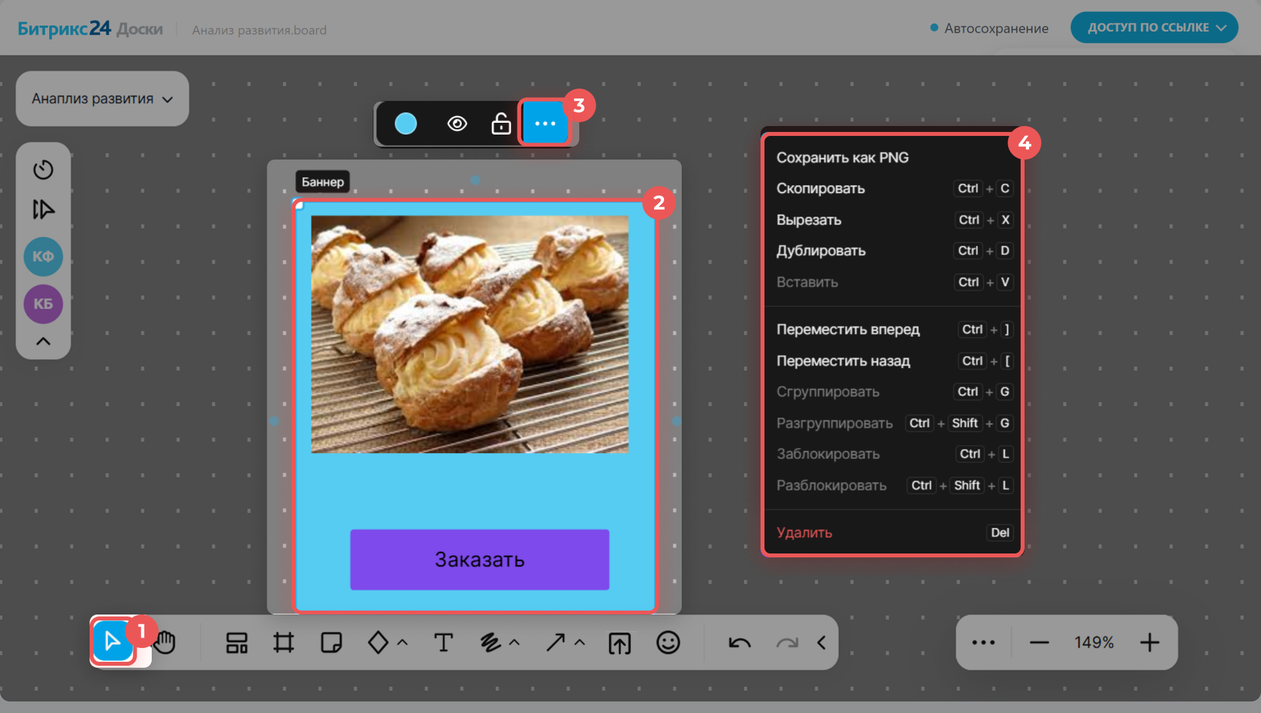
Task: Expand Доступ по ссылке dropdown
Action: point(1154,28)
